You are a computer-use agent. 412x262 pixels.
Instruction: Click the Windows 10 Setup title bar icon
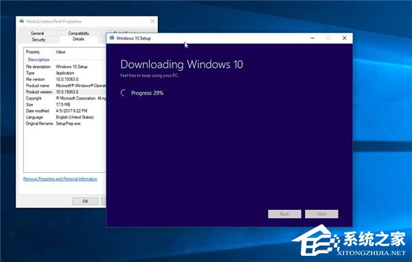coord(112,38)
